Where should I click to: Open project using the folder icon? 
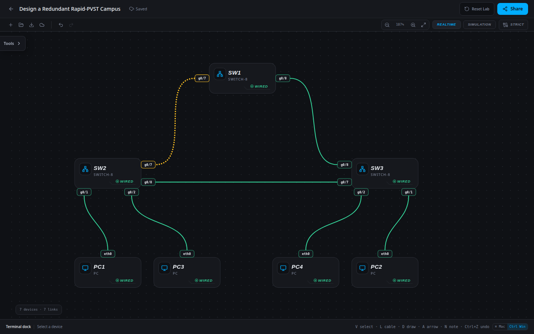[21, 25]
